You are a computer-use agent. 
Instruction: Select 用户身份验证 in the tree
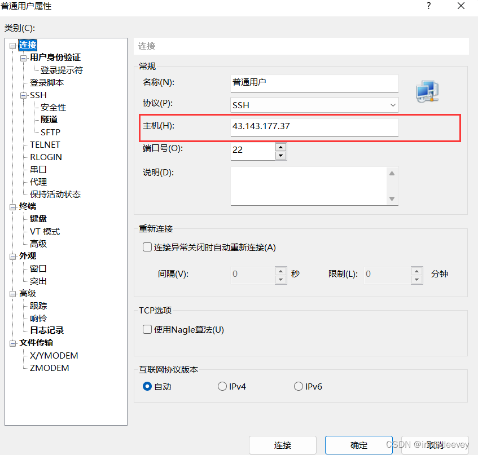click(x=55, y=58)
